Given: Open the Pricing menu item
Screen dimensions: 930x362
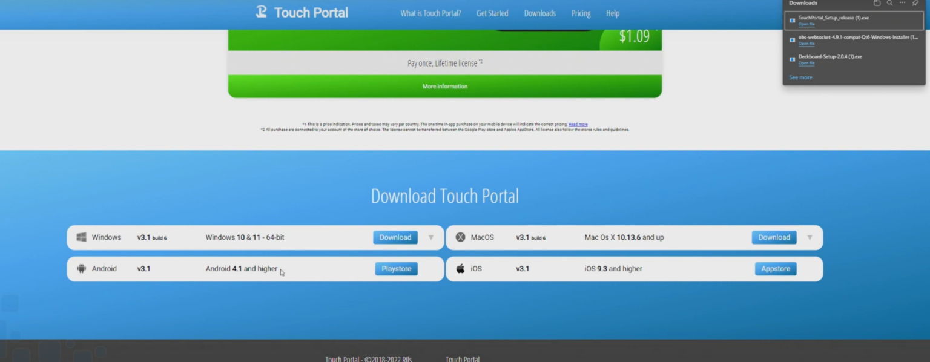Looking at the screenshot, I should pos(581,13).
